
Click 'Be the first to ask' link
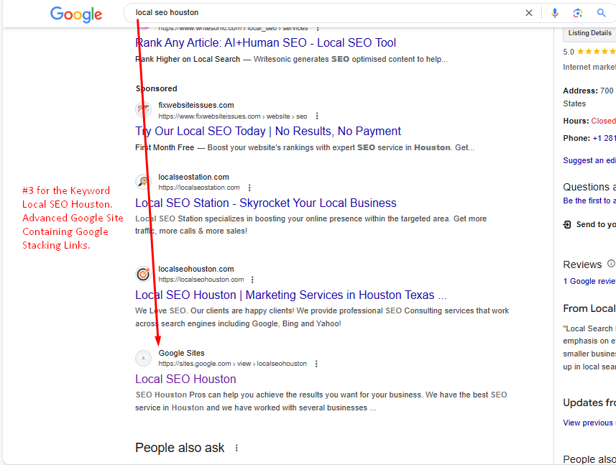tap(589, 201)
